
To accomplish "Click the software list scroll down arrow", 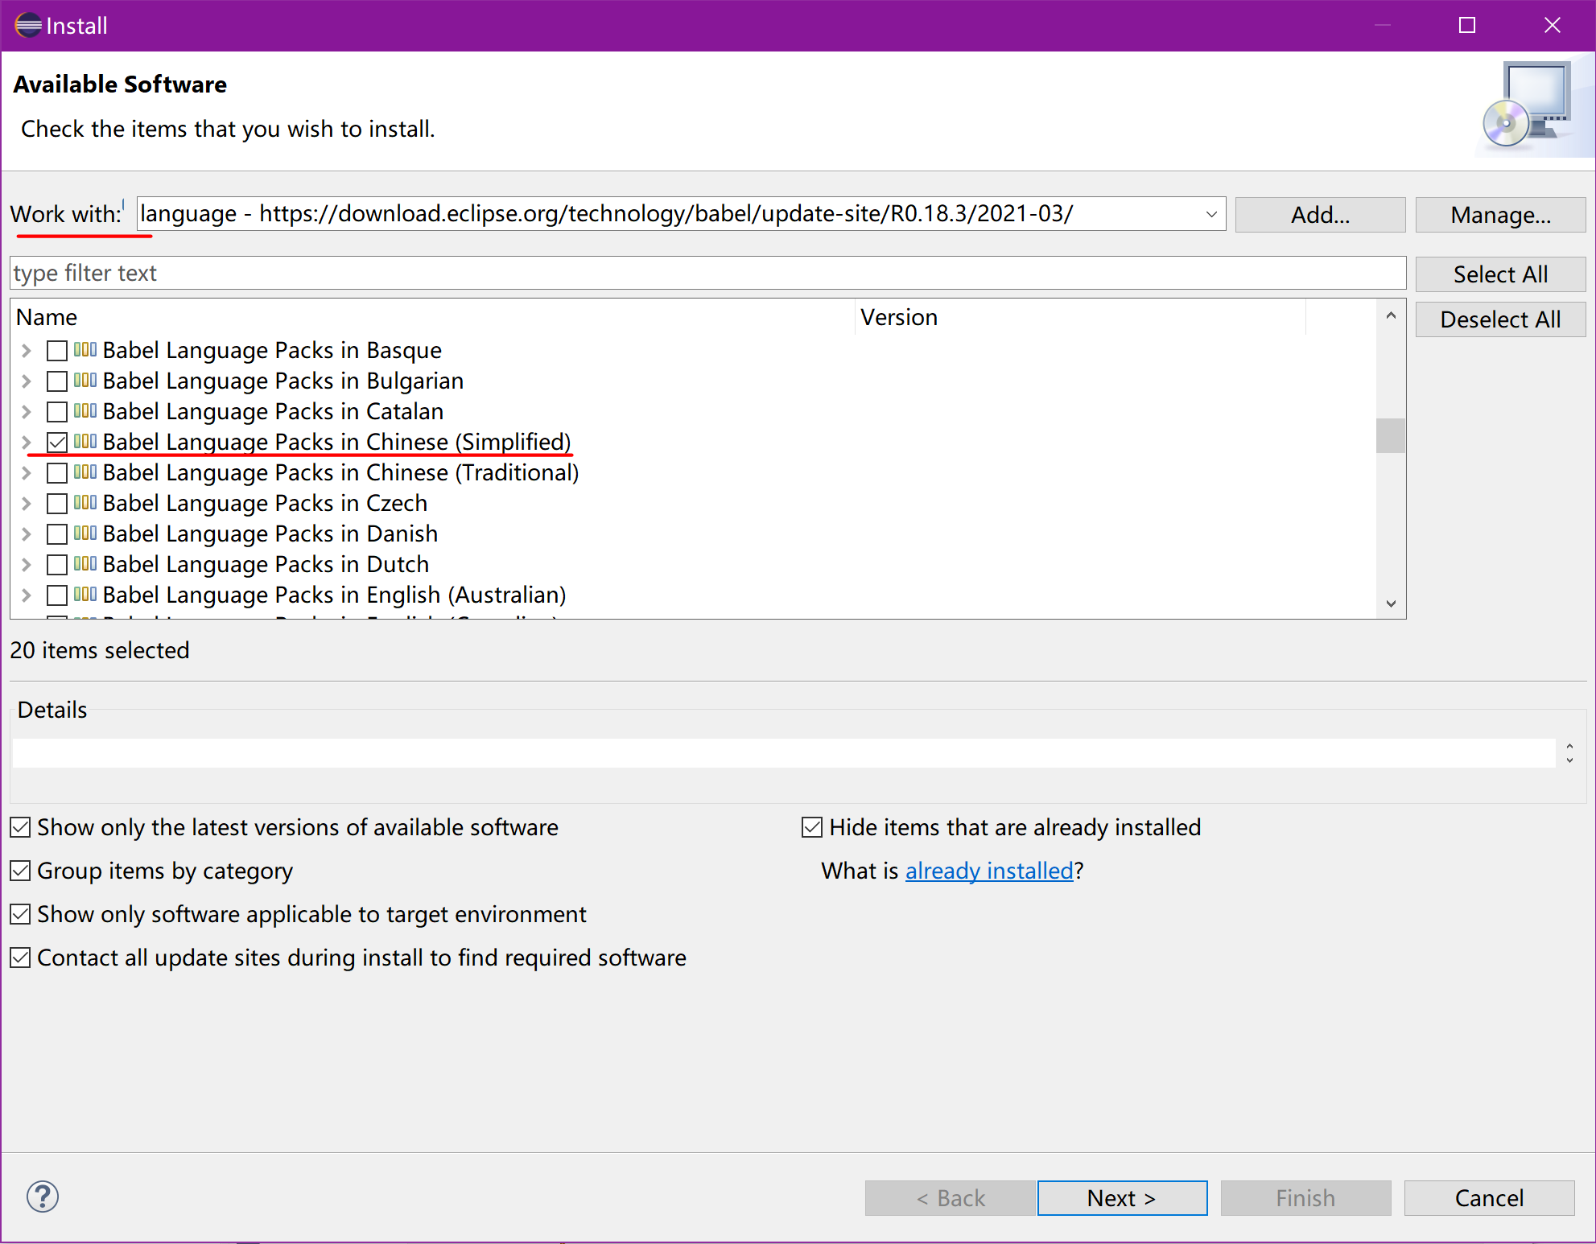I will [x=1391, y=603].
